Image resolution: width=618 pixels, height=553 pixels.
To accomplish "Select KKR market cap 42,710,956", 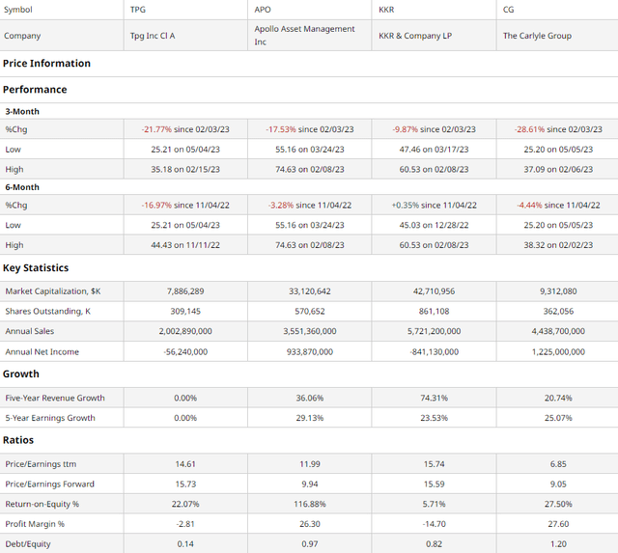I will pyautogui.click(x=434, y=291).
